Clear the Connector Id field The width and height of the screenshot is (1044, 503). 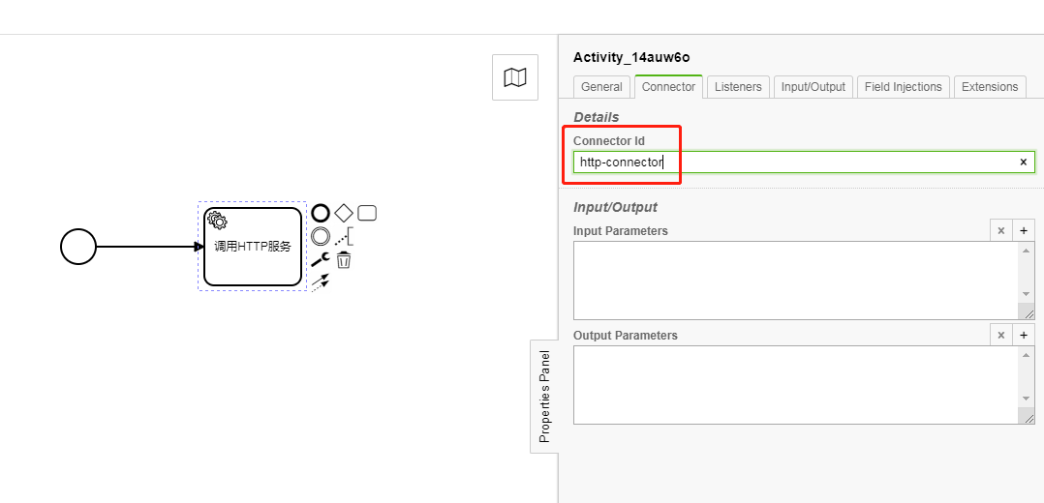[1024, 162]
